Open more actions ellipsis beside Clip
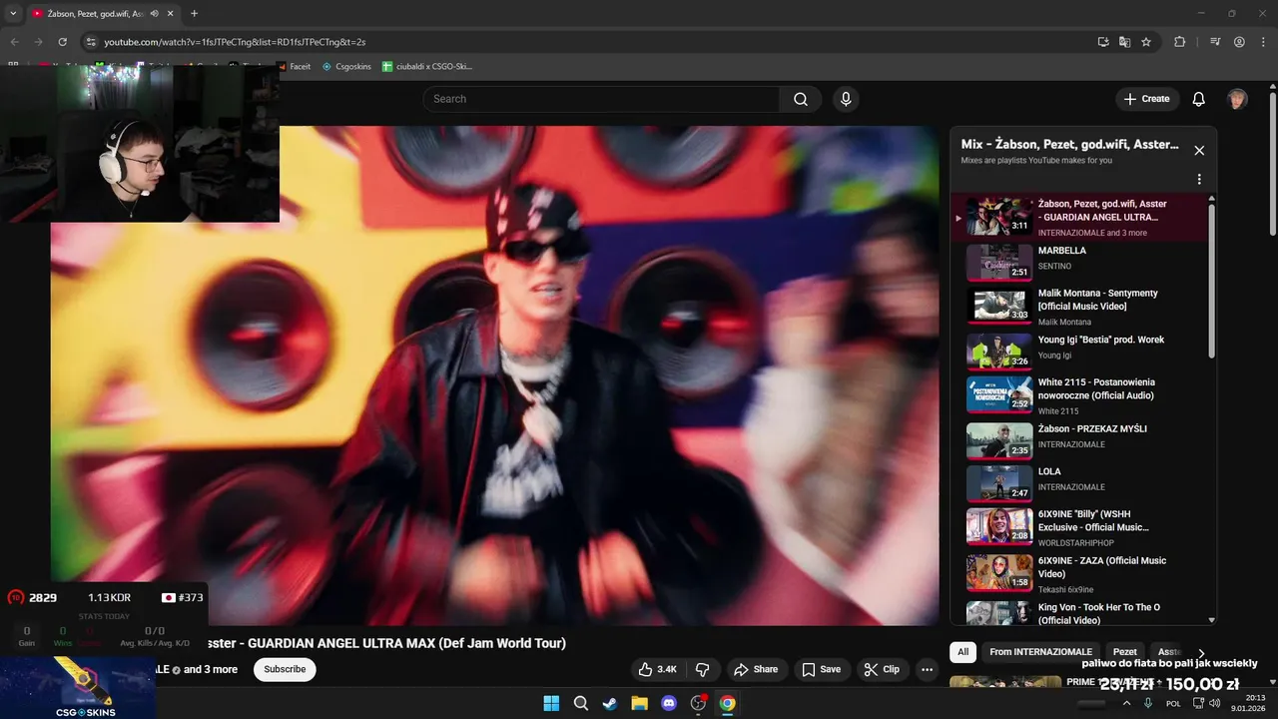1278x719 pixels. click(x=928, y=669)
